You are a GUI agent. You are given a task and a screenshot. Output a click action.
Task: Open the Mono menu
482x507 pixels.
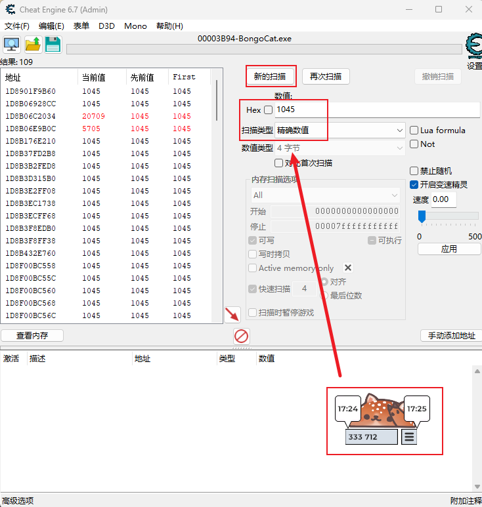(135, 26)
